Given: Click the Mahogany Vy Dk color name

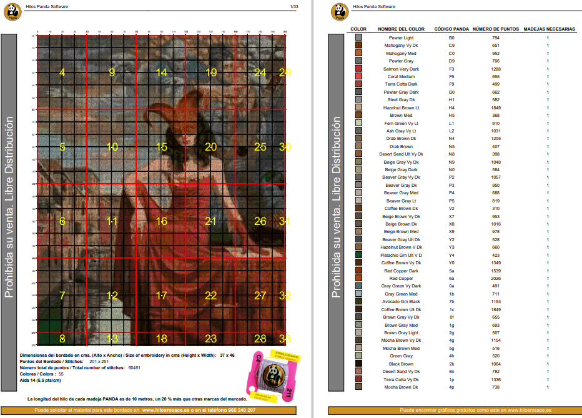Looking at the screenshot, I should click(x=401, y=45).
